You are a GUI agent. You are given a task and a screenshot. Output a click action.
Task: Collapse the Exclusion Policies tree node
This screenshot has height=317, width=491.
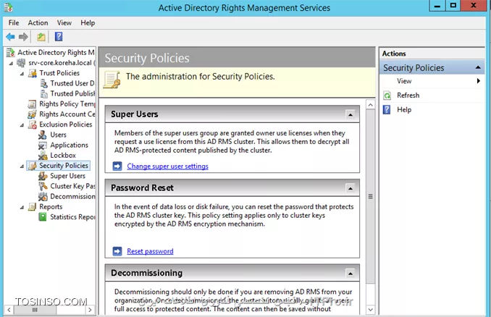pyautogui.click(x=22, y=125)
